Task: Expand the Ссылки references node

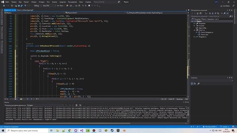Action: tap(194, 26)
